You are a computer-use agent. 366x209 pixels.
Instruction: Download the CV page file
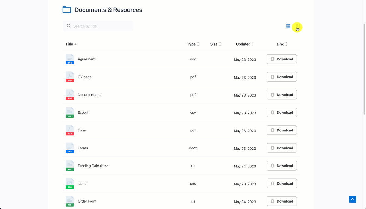coord(282,77)
